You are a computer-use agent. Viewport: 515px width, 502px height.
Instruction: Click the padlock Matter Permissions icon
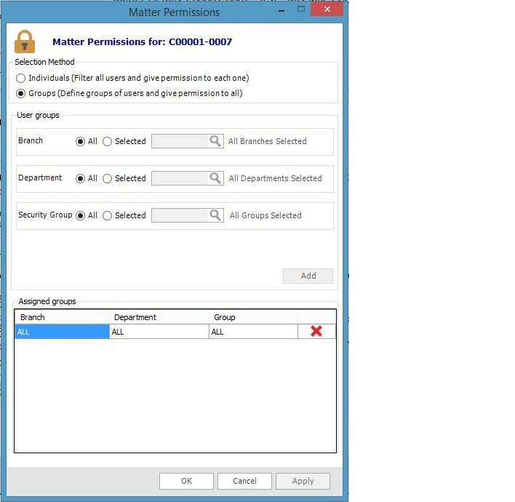pos(25,41)
